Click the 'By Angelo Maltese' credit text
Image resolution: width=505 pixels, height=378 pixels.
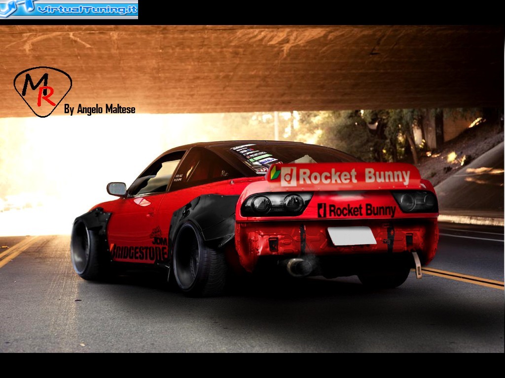point(100,109)
